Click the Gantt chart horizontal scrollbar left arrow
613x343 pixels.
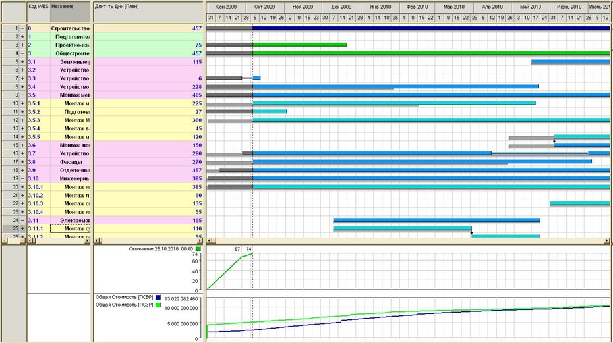209,240
